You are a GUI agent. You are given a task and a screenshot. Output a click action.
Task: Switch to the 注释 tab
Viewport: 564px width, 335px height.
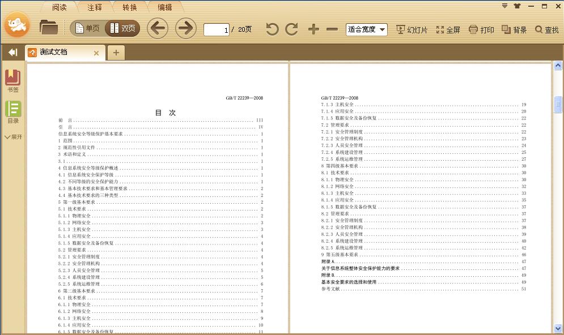coord(95,7)
